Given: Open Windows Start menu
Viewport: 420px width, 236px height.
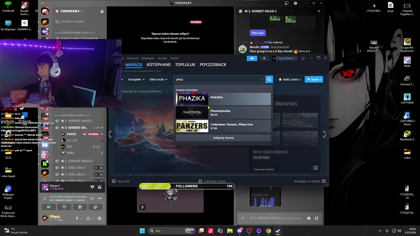Looking at the screenshot, I should click(142, 231).
